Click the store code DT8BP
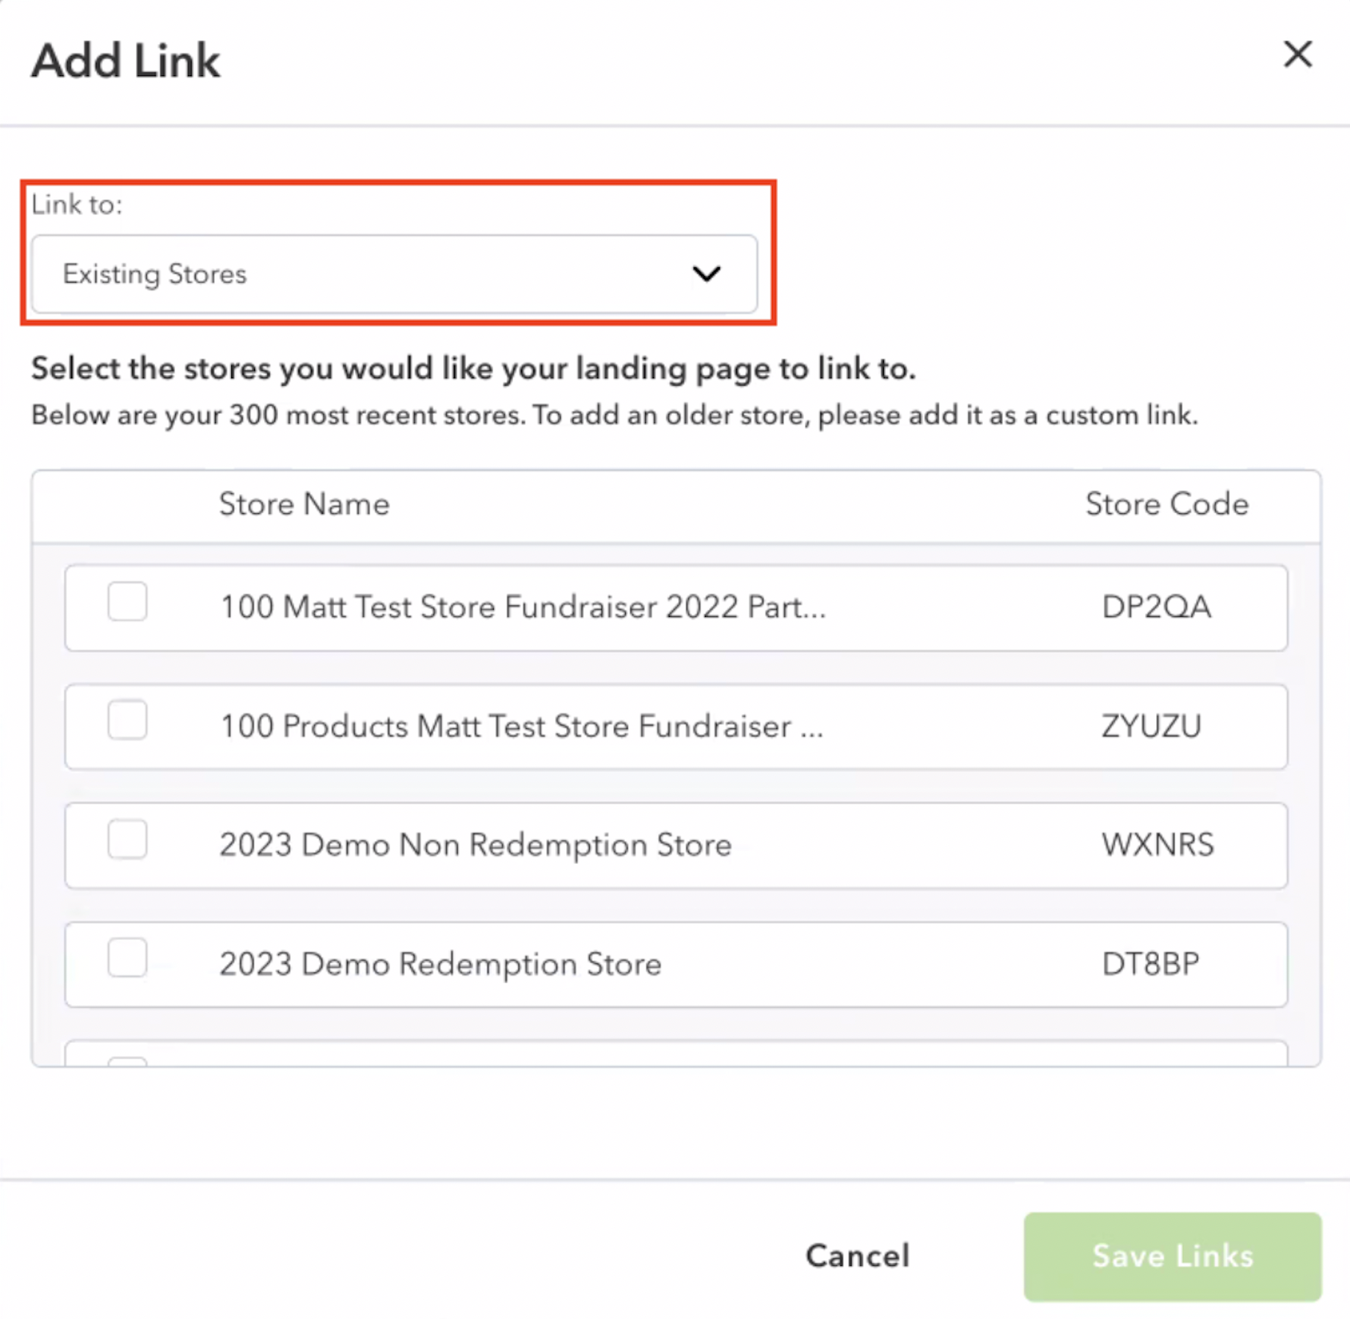 1150,964
